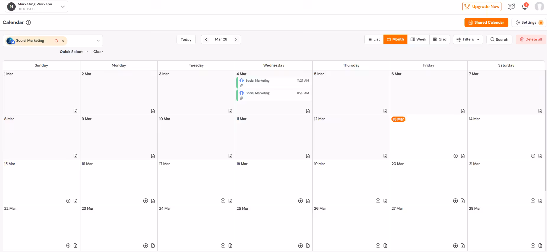
Task: Switch to Month view
Action: 395,39
